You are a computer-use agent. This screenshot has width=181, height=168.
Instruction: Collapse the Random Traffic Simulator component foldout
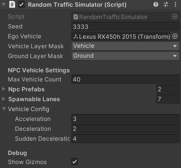point(4,5)
